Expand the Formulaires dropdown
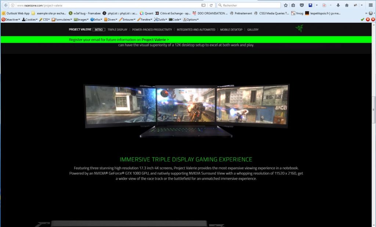Image resolution: width=376 pixels, height=227 pixels. point(62,19)
